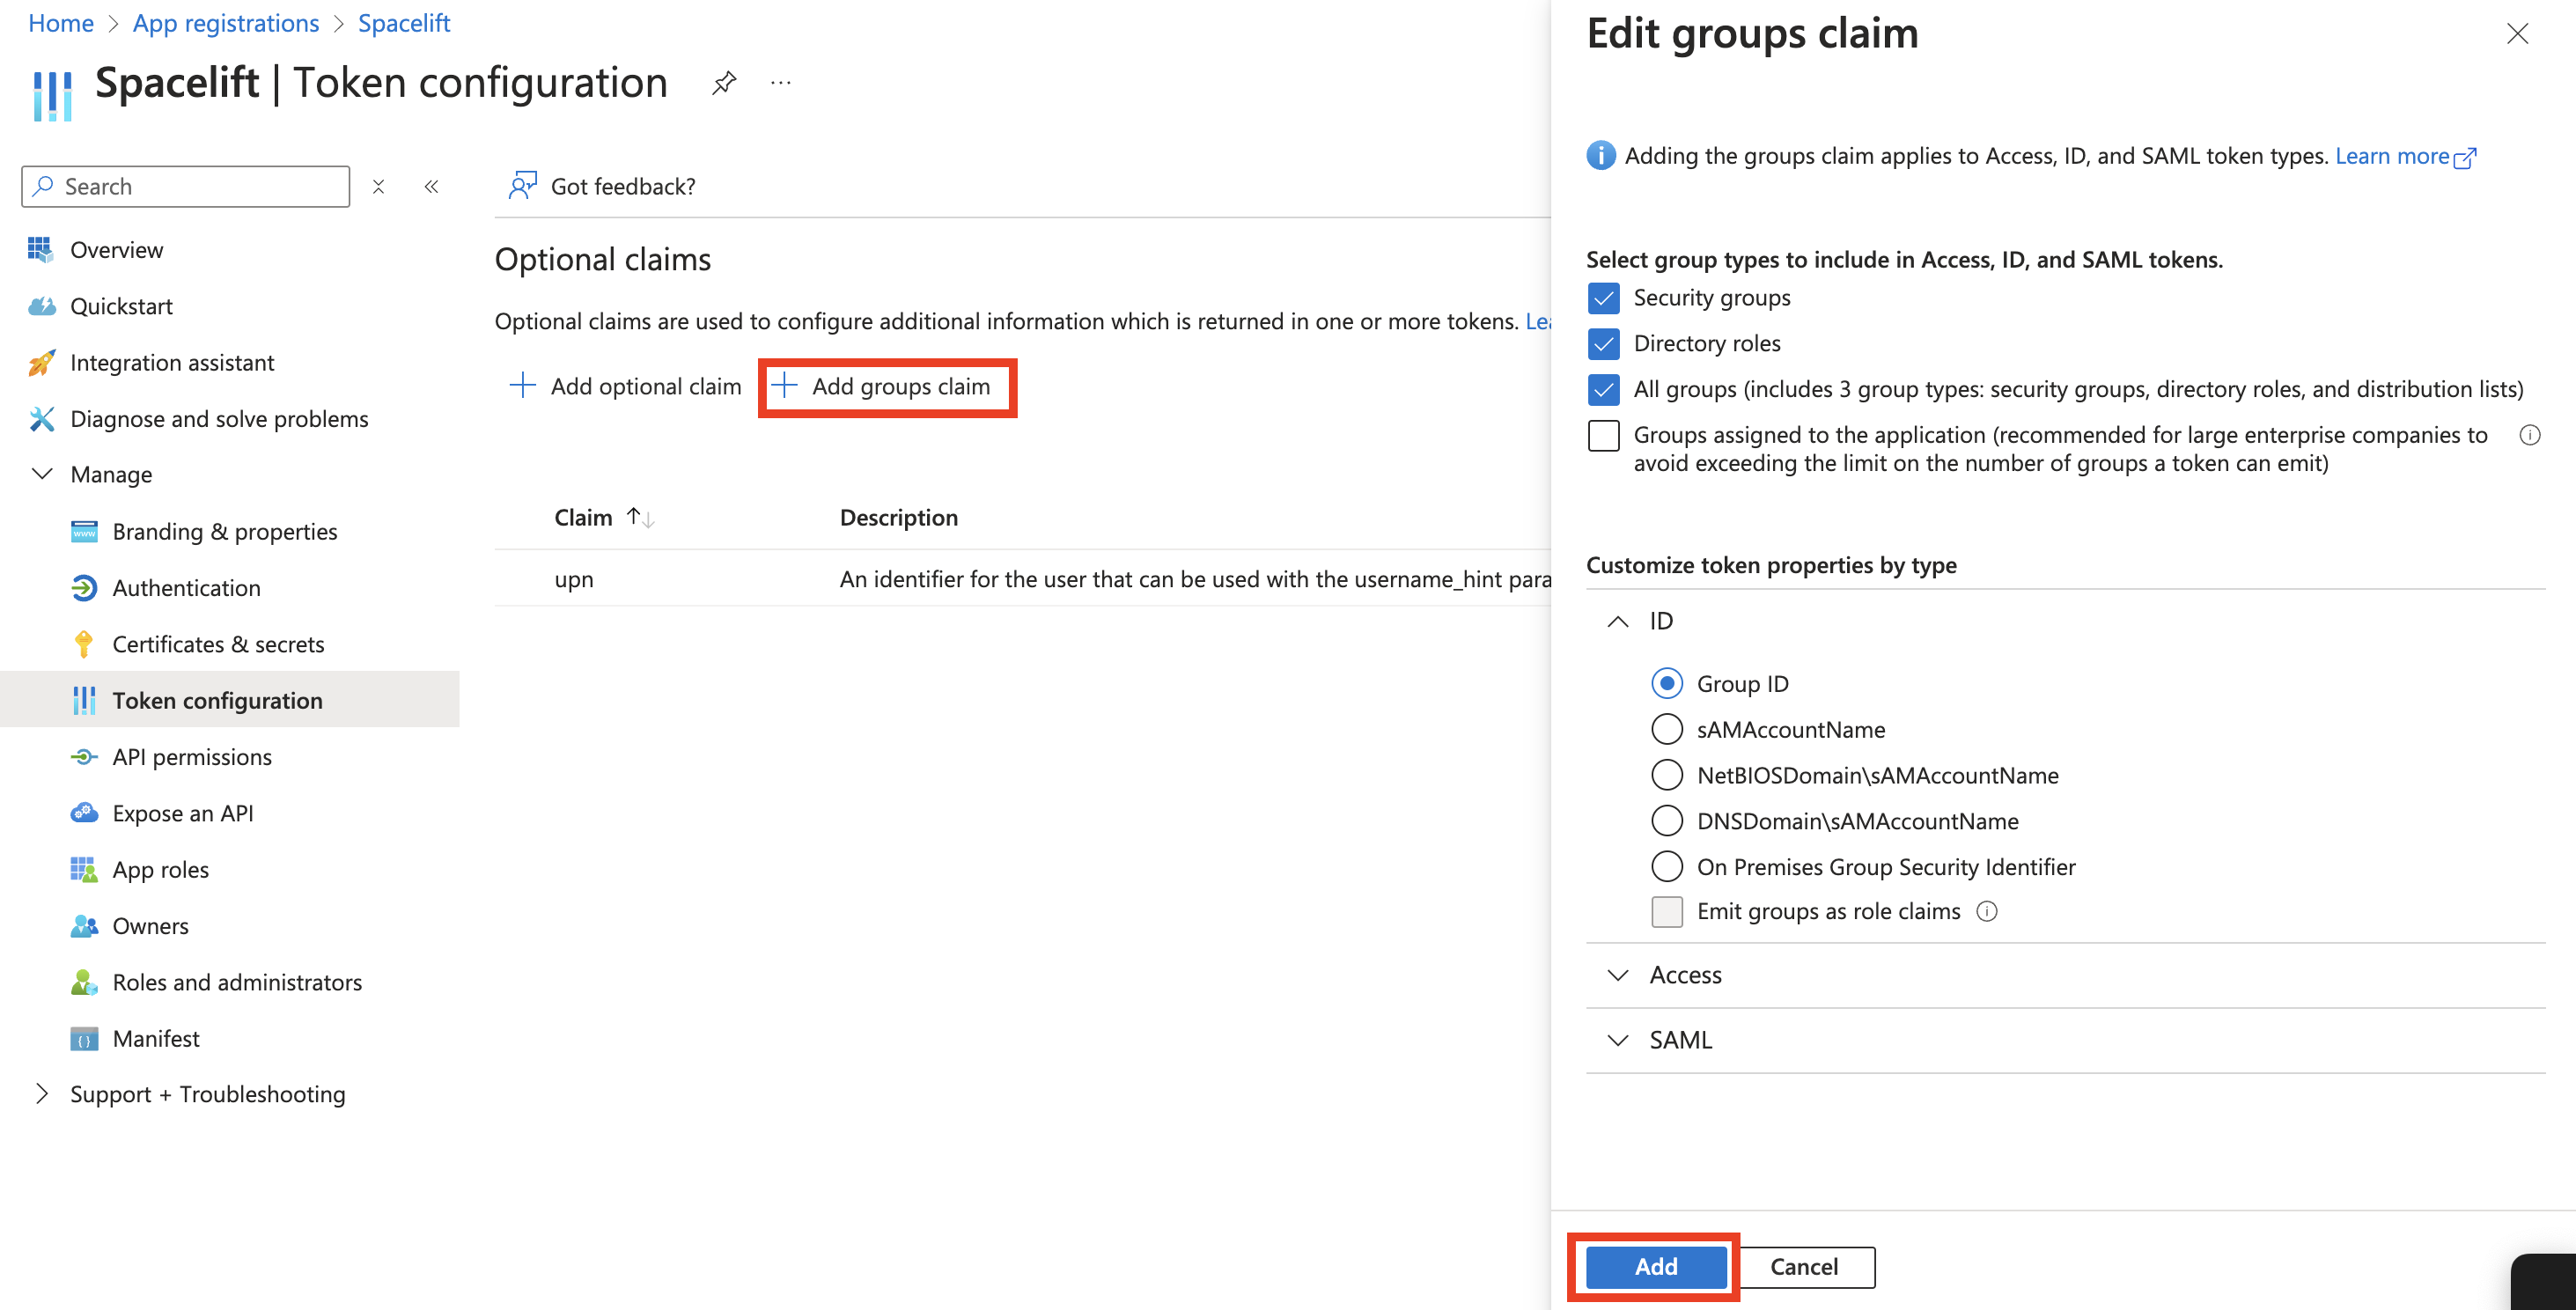Click the Got feedback icon
The image size is (2576, 1310).
click(522, 186)
